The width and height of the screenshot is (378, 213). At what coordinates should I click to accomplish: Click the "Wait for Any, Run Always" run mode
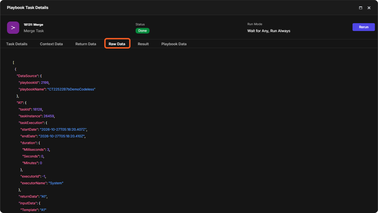269,31
